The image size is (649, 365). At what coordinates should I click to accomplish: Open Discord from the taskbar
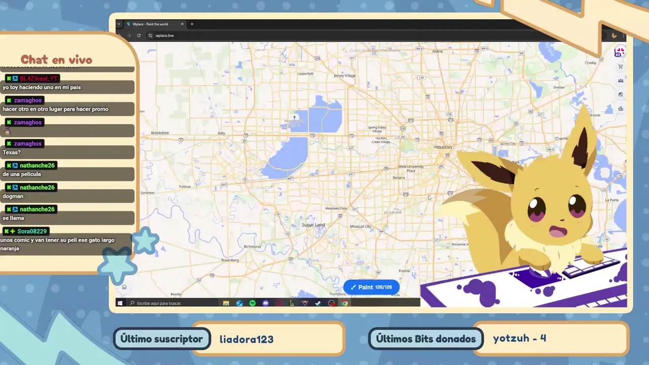tap(265, 303)
